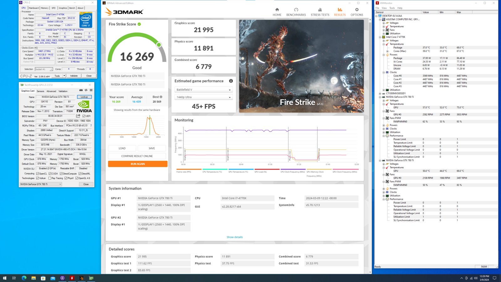Open the RESULTS section in 3DMark
The width and height of the screenshot is (501, 282).
click(340, 12)
